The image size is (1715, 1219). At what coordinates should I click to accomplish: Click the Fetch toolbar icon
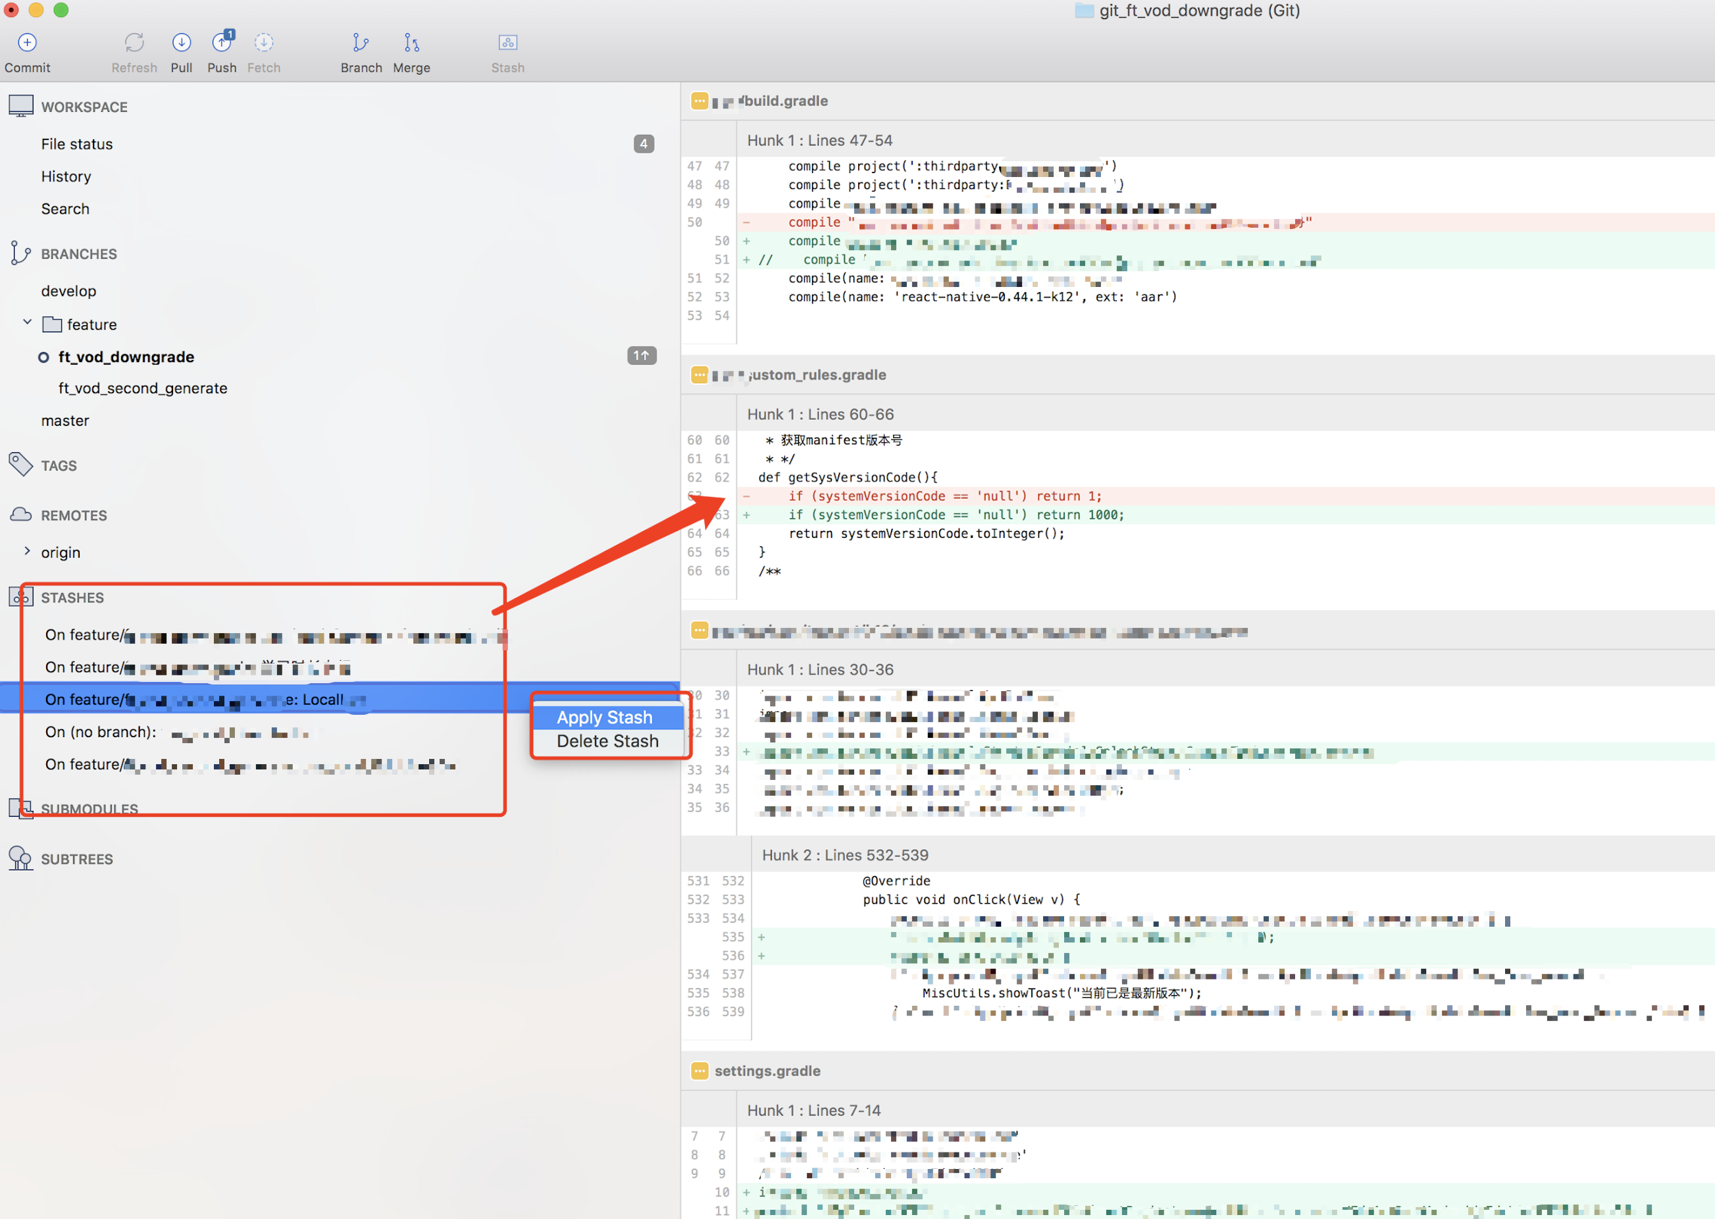[263, 43]
